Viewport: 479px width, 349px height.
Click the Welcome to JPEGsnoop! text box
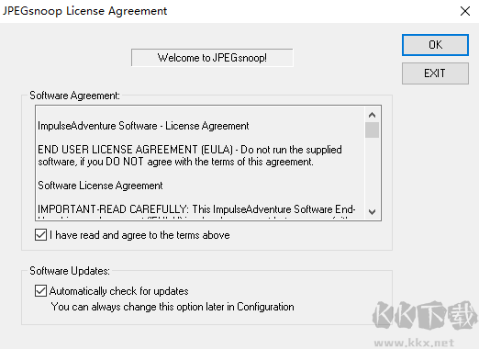coord(212,58)
